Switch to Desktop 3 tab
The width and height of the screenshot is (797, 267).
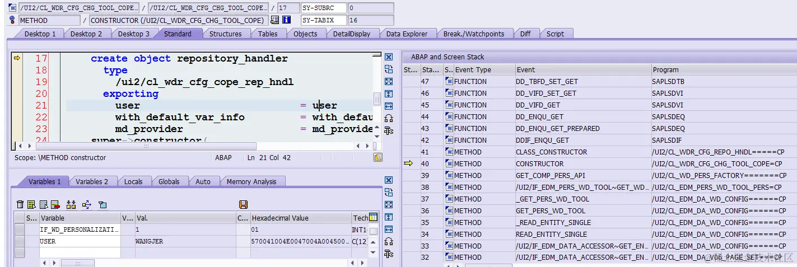coord(134,34)
